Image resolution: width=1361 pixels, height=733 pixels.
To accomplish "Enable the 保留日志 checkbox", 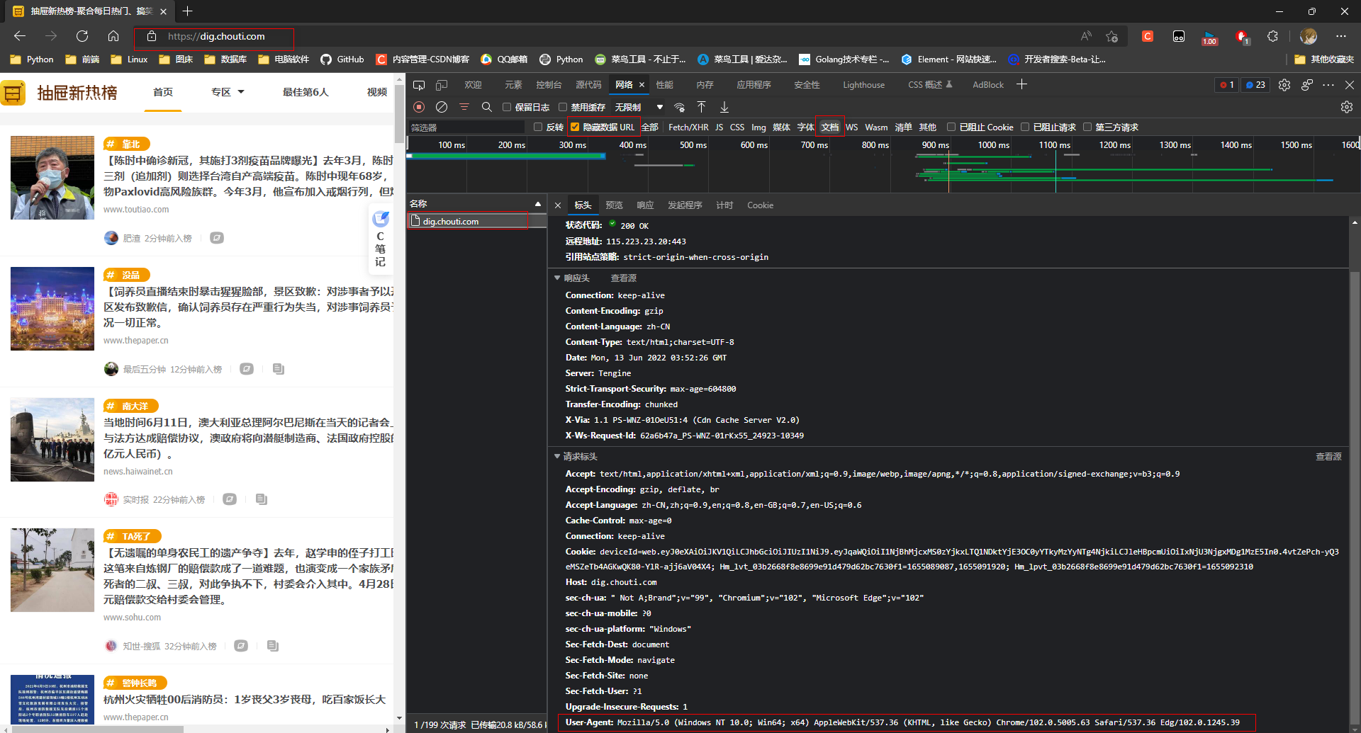I will pos(507,107).
